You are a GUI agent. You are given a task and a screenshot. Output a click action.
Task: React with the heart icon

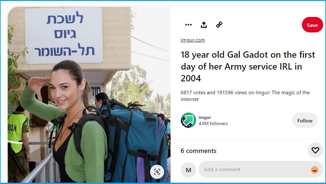click(315, 150)
